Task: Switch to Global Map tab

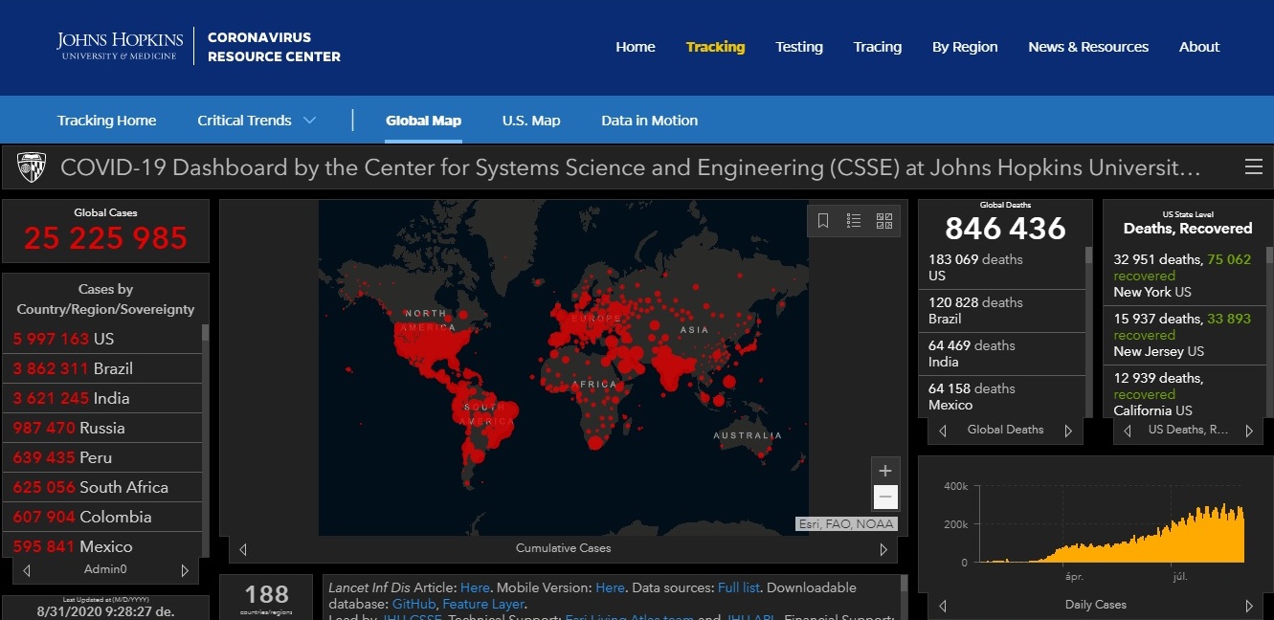Action: (x=423, y=121)
